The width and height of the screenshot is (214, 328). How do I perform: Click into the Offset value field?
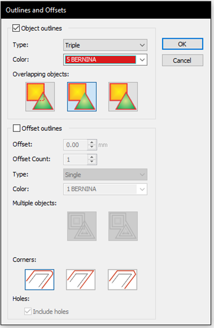click(x=75, y=145)
